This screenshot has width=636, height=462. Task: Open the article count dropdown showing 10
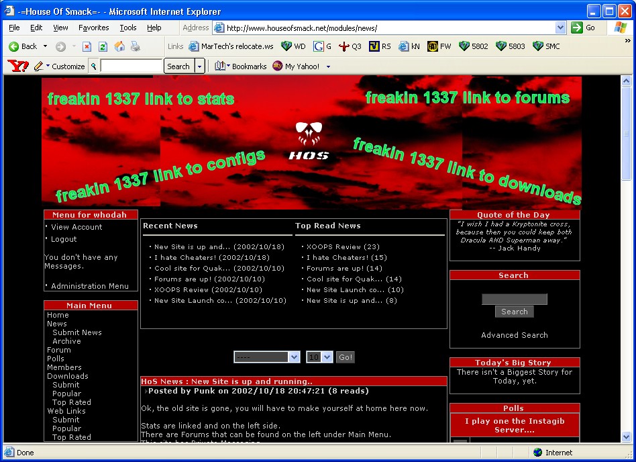pyautogui.click(x=327, y=357)
